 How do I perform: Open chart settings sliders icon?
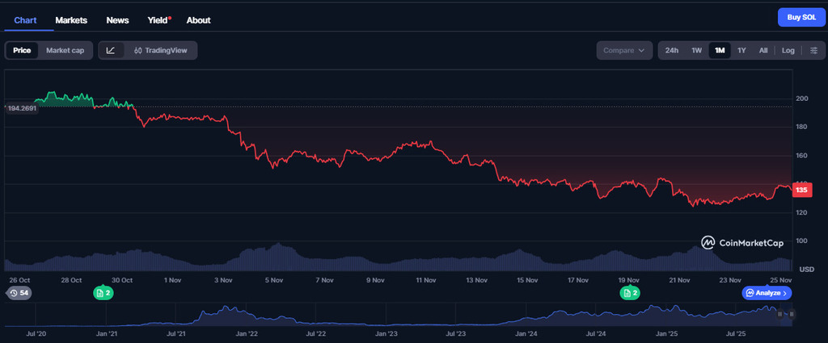[x=813, y=50]
